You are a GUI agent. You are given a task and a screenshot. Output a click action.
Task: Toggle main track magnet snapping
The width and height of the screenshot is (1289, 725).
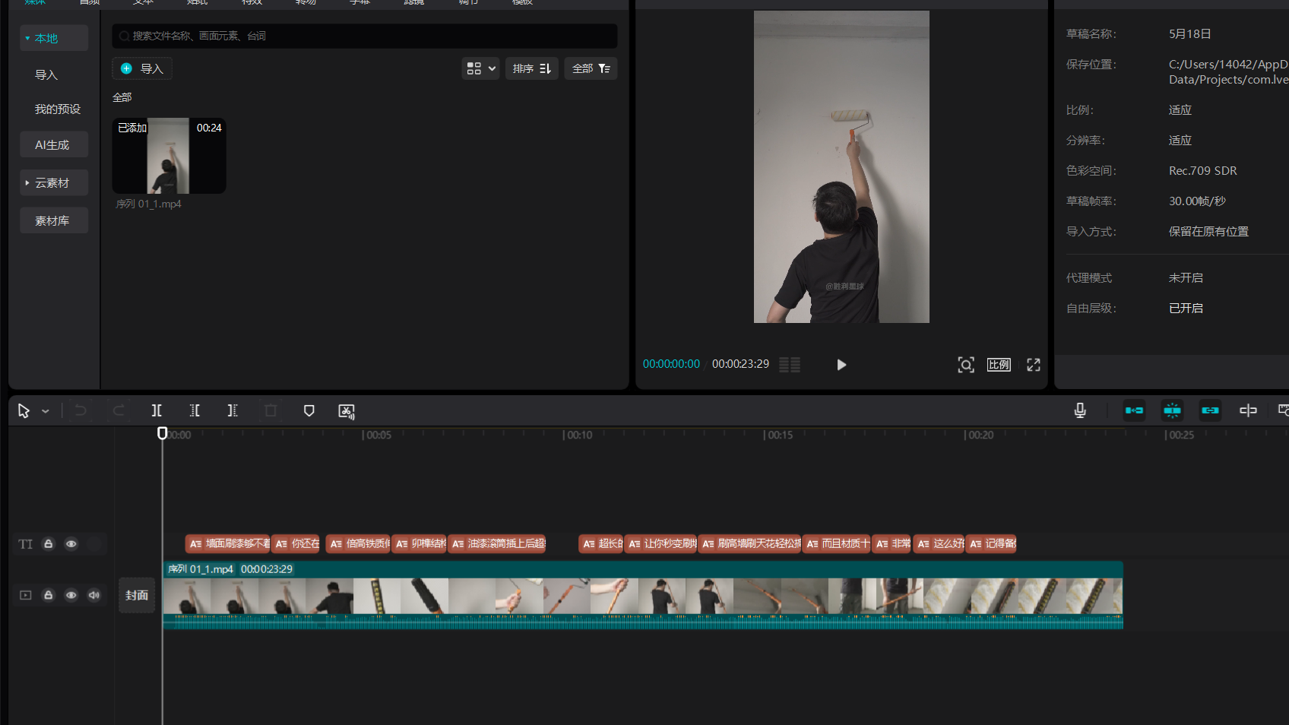pos(1134,410)
